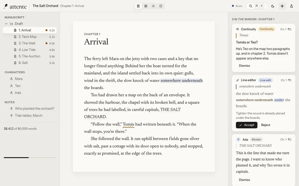Open the Teo character
299x186 pixels.
(x=18, y=86)
